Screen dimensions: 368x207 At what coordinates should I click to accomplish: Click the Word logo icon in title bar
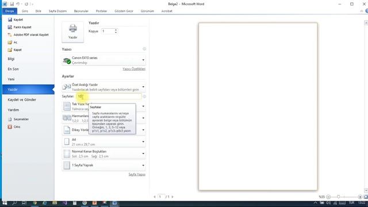[x=5, y=4]
